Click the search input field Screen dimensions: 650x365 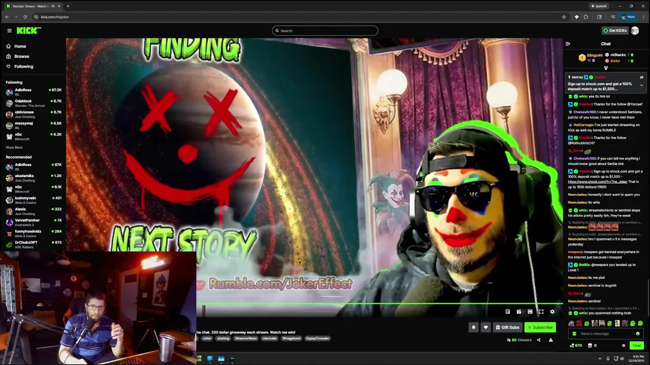[325, 30]
